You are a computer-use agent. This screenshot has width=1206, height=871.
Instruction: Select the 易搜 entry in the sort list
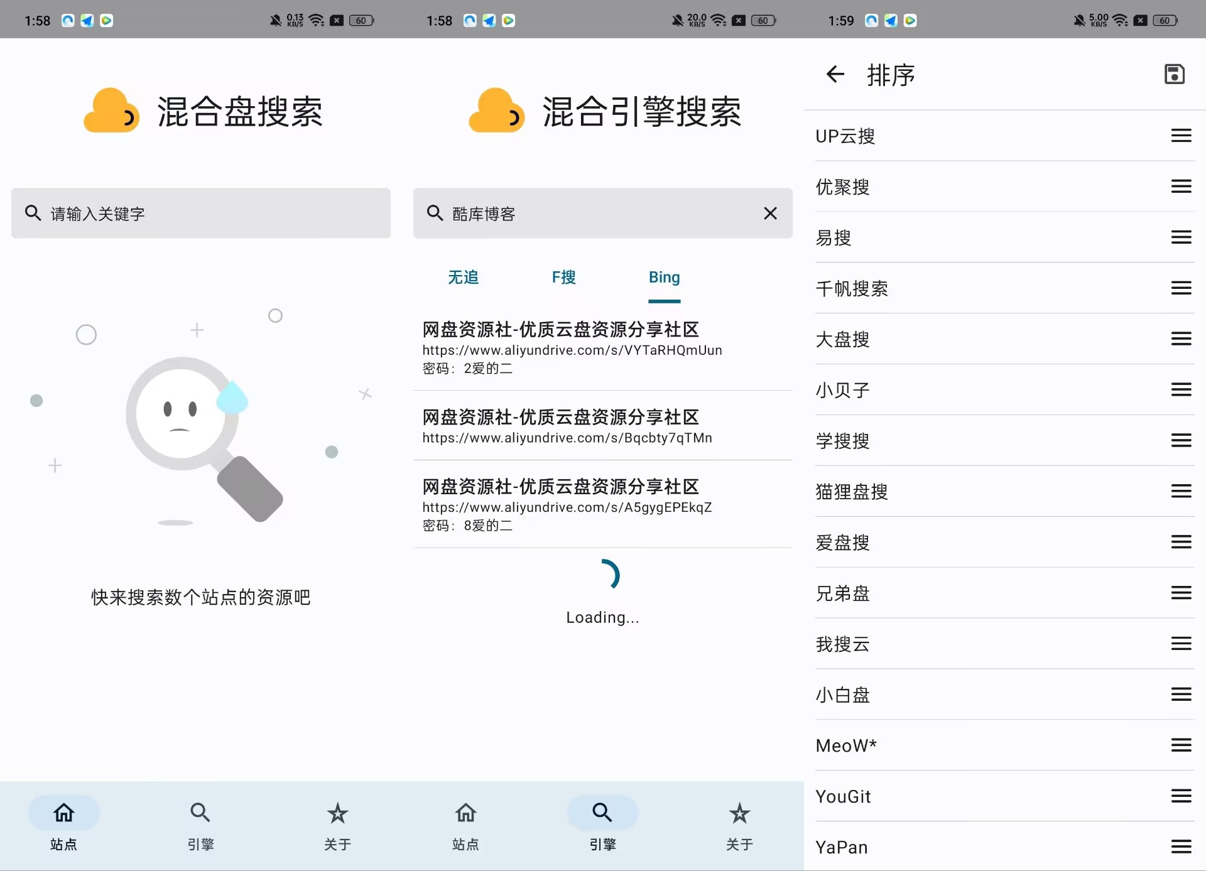pos(833,237)
